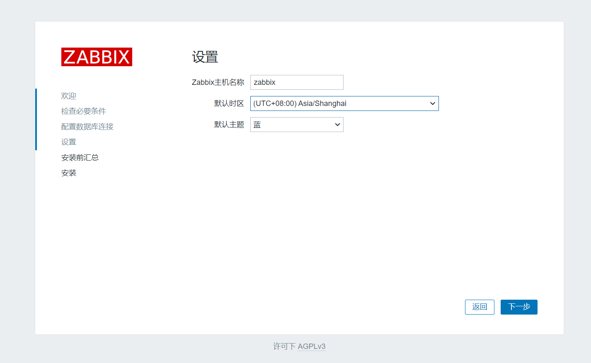591x363 pixels.
Task: Select the 欢迎 step in sidebar
Action: point(69,96)
